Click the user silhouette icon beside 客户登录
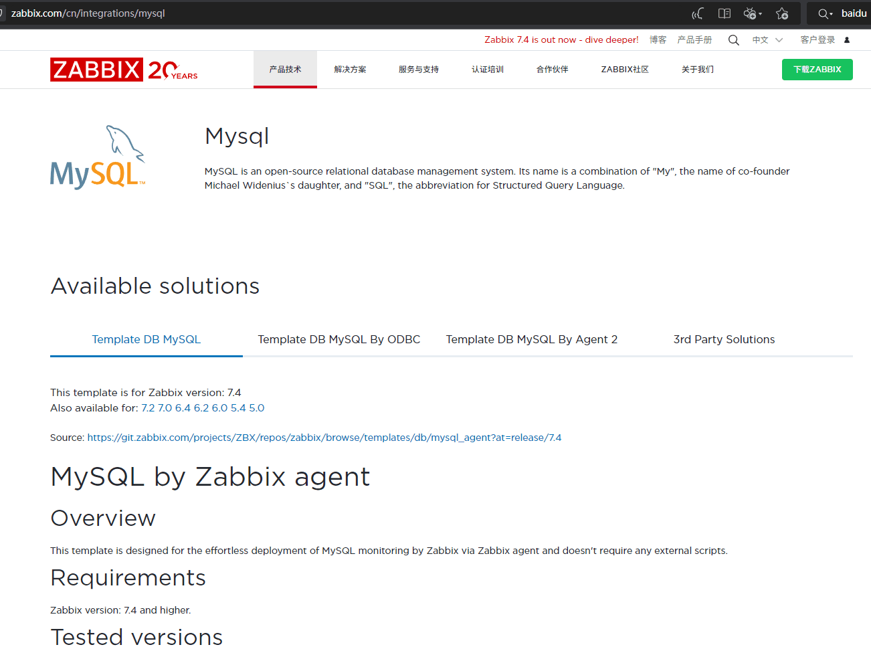The height and width of the screenshot is (651, 871). click(x=847, y=40)
